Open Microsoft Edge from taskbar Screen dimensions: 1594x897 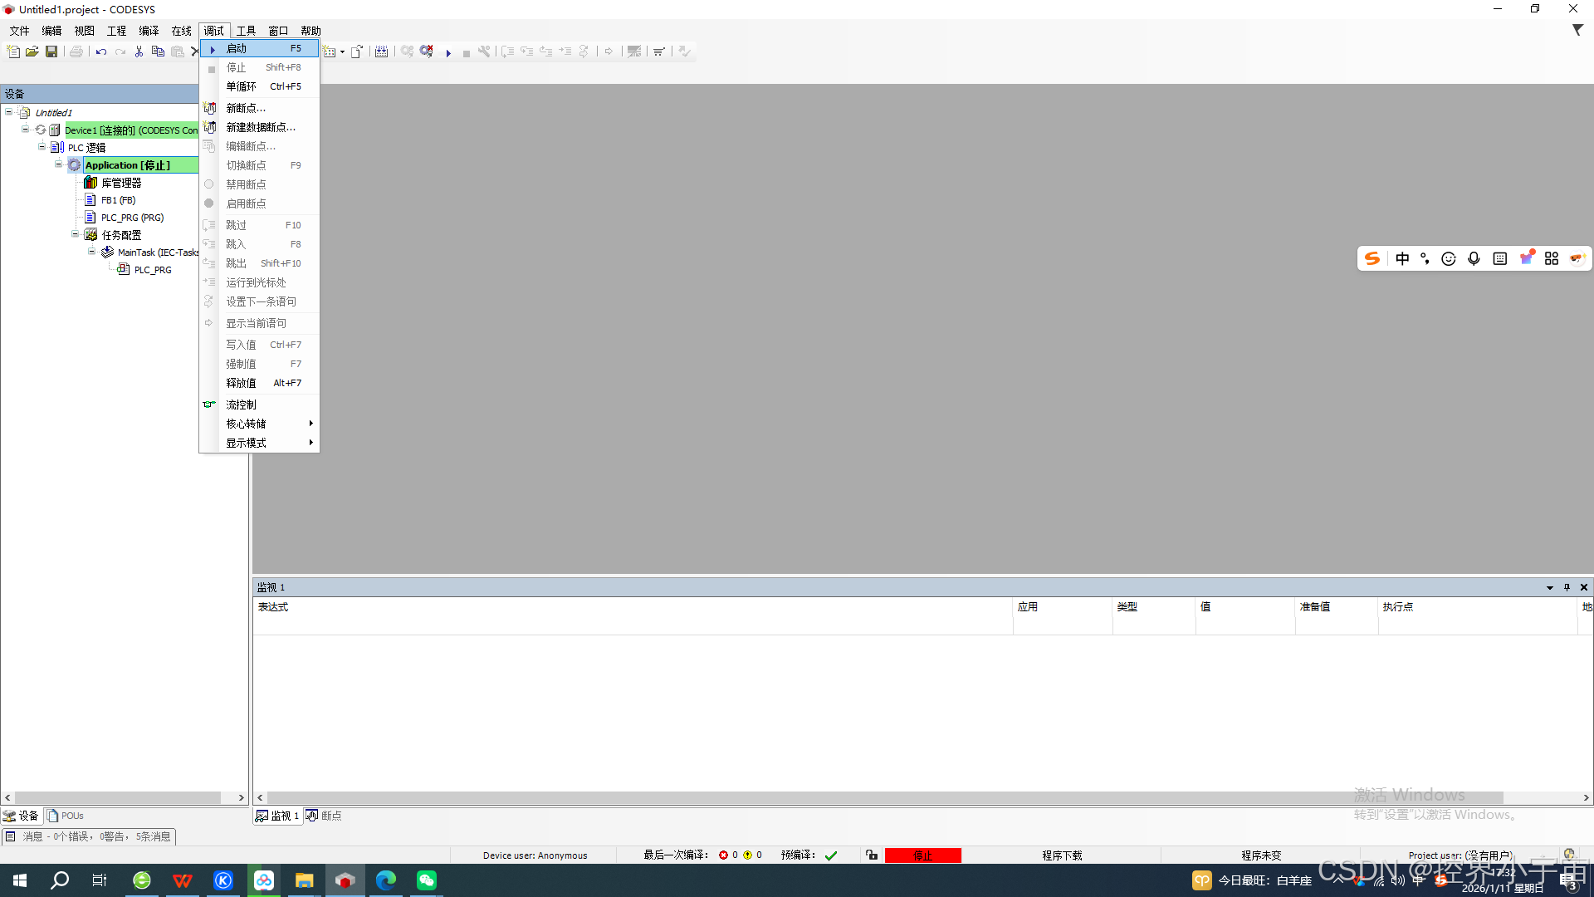click(386, 880)
